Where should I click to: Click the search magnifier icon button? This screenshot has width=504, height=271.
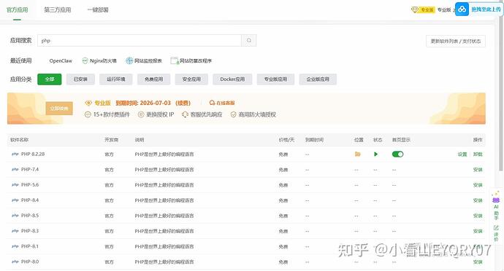click(249, 41)
